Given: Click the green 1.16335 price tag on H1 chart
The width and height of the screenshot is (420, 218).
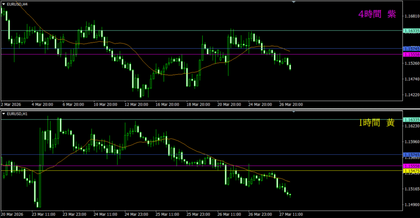Looking at the screenshot, I should pyautogui.click(x=411, y=120).
